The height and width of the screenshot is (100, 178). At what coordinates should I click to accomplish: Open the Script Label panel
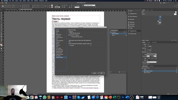[132, 24]
